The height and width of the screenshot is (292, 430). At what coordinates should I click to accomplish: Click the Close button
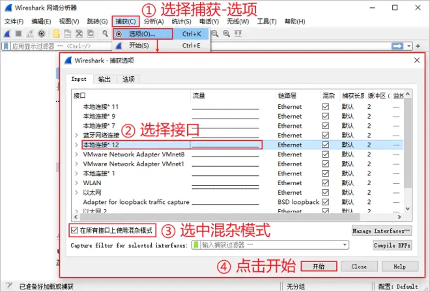tap(359, 266)
